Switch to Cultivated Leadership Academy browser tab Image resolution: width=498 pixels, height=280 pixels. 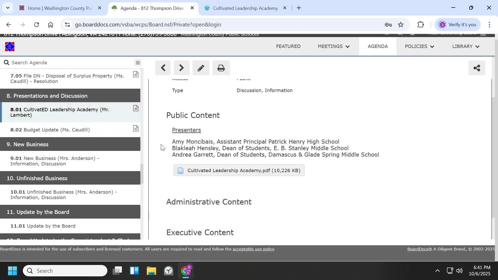(x=245, y=8)
